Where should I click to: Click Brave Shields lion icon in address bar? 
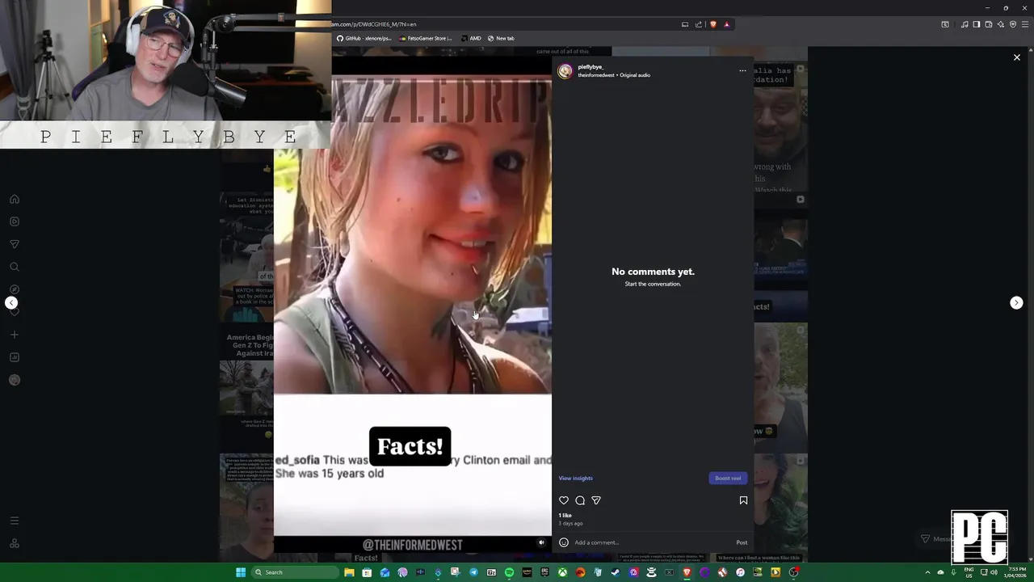coord(712,24)
